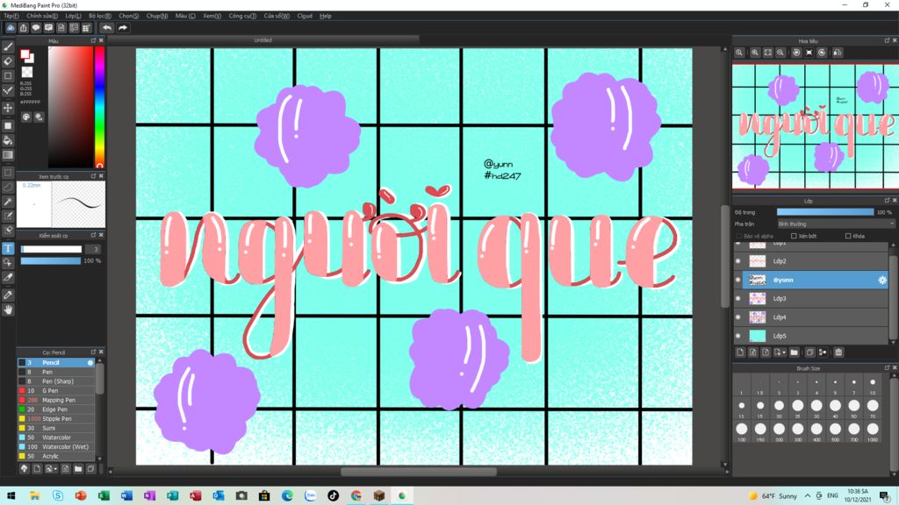The image size is (899, 505).
Task: Open the Chỉnh sửa menu
Action: click(x=42, y=16)
